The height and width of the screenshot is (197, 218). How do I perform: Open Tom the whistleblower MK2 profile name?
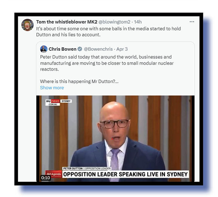pyautogui.click(x=67, y=22)
